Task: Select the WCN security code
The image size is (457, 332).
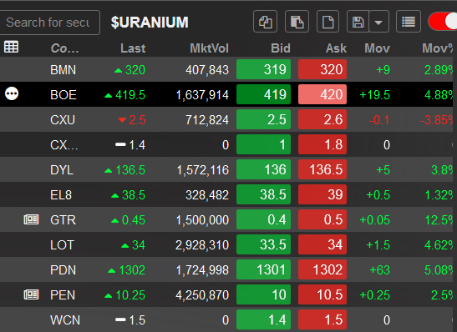Action: (65, 320)
